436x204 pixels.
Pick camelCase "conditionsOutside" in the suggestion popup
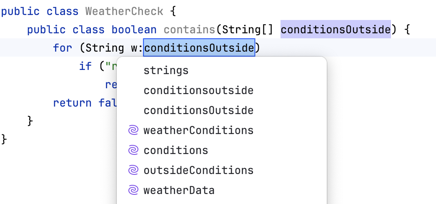click(x=198, y=110)
